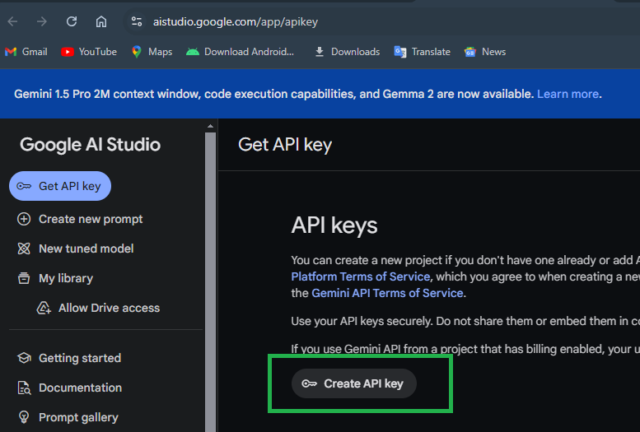
Task: Go back using the back arrow
Action: 12,21
